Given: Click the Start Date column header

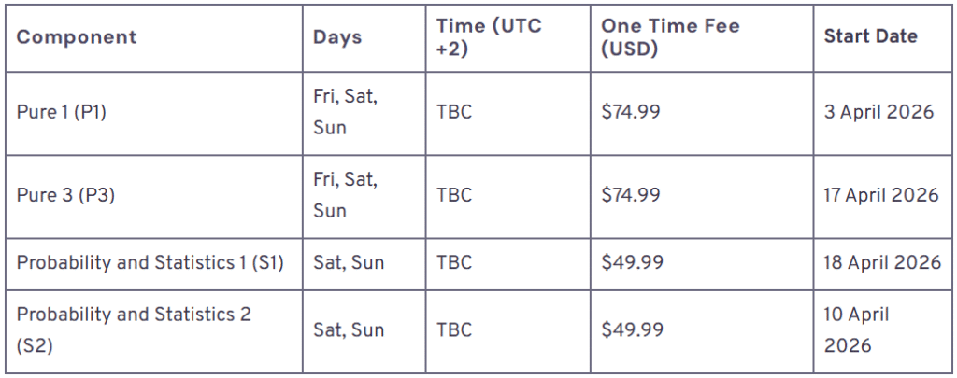Looking at the screenshot, I should pyautogui.click(x=870, y=37).
